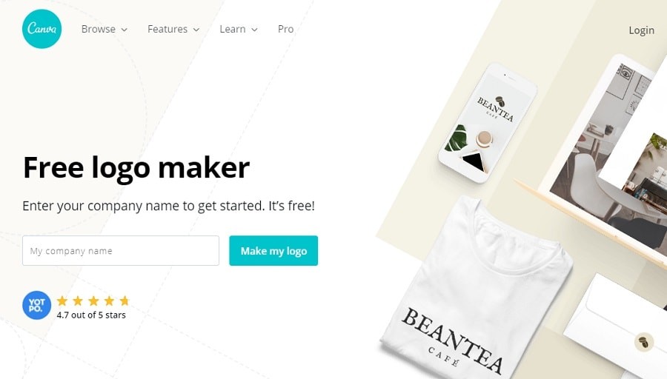This screenshot has width=667, height=379.
Task: Expand the Learn dropdown chevron
Action: (x=254, y=30)
